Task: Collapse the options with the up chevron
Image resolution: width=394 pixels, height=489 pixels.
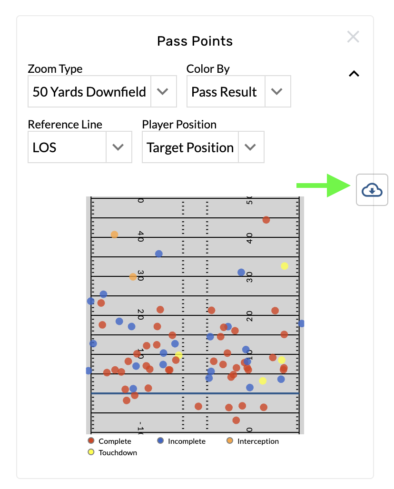Action: tap(354, 74)
